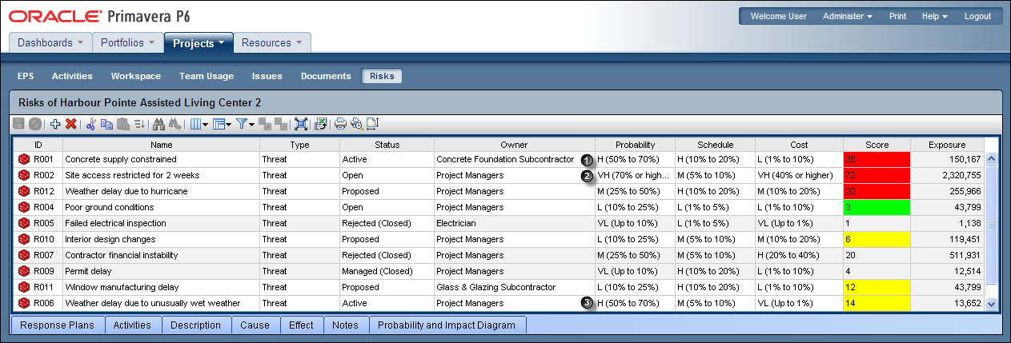This screenshot has width=1011, height=343.
Task: Click risk dice icon for R012
Action: coord(22,191)
